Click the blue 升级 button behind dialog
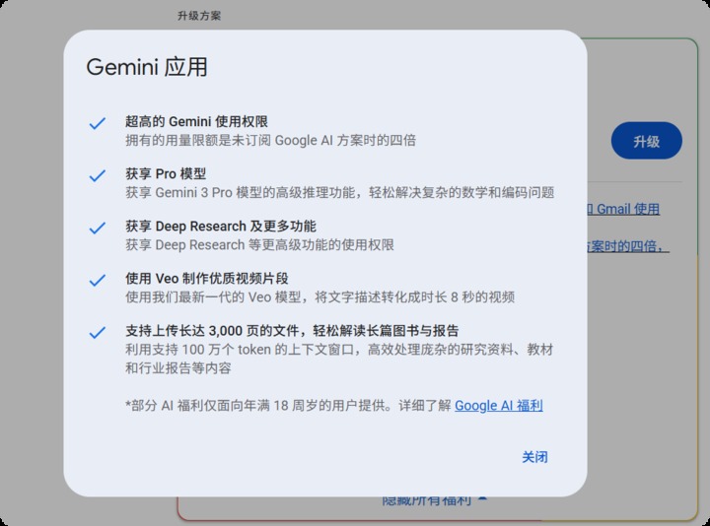710x526 pixels. pos(646,141)
